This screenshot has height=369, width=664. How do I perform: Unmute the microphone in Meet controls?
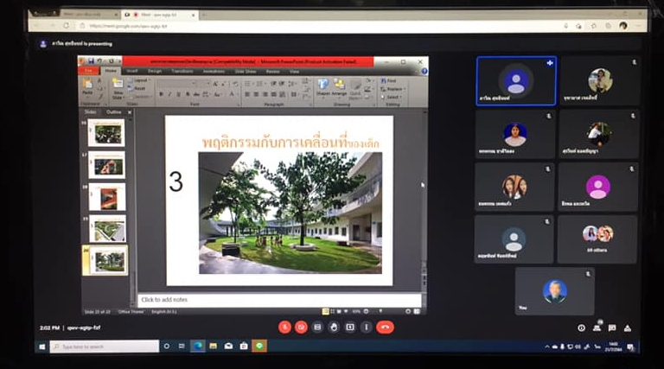click(284, 328)
